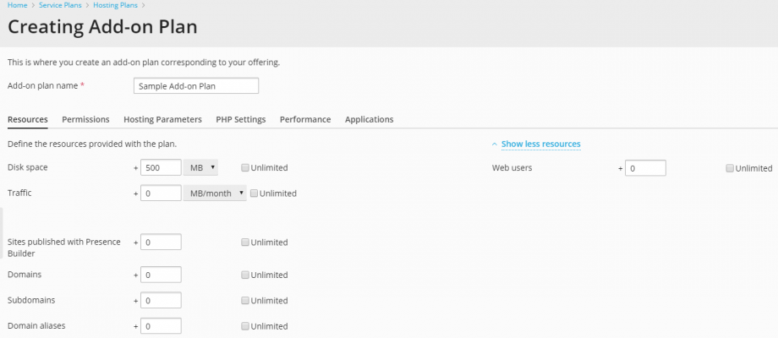The width and height of the screenshot is (778, 338).
Task: Open the Traffic MB/month unit dropdown
Action: pyautogui.click(x=215, y=194)
